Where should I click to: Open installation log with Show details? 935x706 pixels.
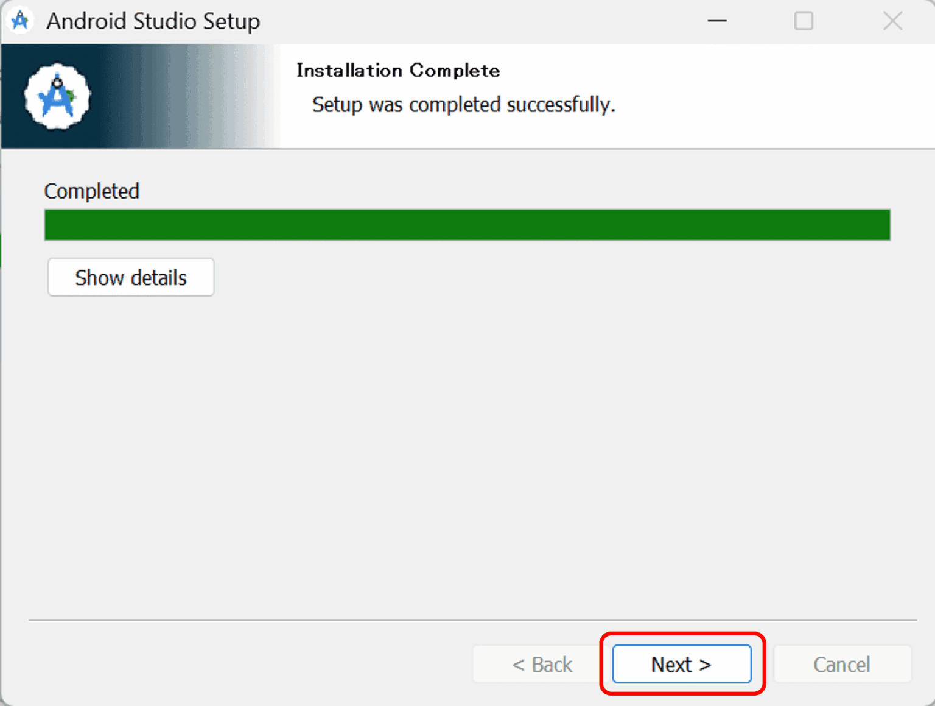tap(131, 277)
